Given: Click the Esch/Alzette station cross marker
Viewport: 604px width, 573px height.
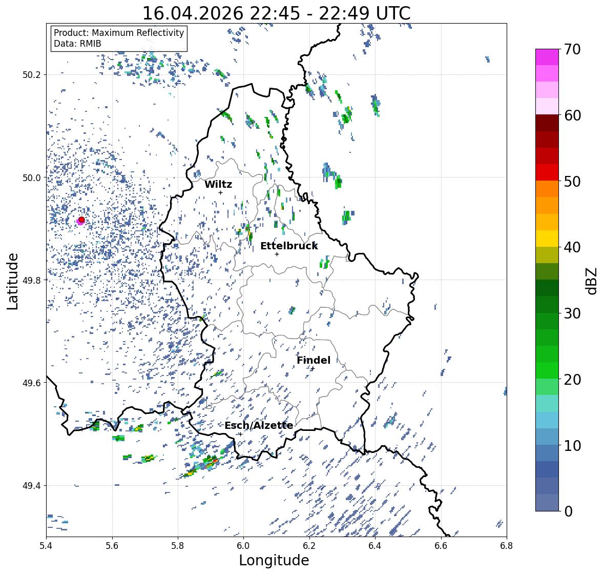Looking at the screenshot, I should (240, 434).
